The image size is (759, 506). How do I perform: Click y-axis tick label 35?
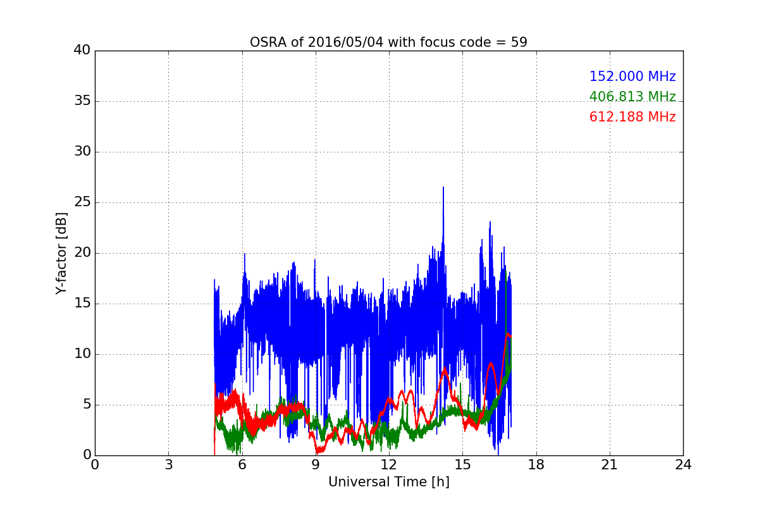click(x=82, y=101)
